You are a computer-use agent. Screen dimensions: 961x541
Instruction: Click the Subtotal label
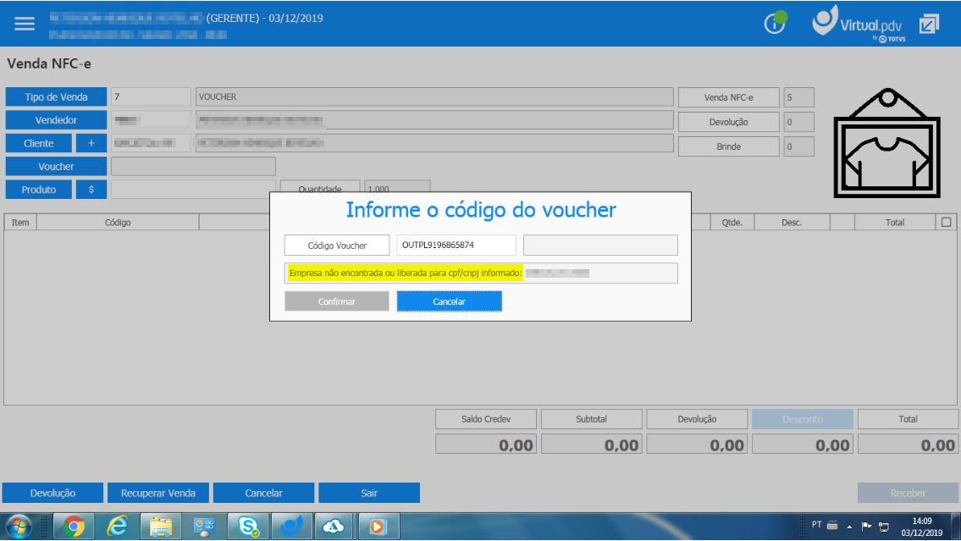[x=592, y=419]
